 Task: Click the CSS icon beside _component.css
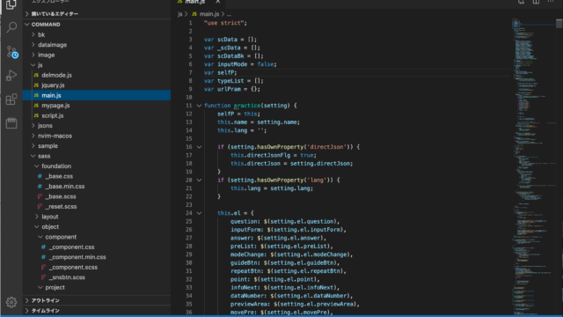pyautogui.click(x=43, y=247)
